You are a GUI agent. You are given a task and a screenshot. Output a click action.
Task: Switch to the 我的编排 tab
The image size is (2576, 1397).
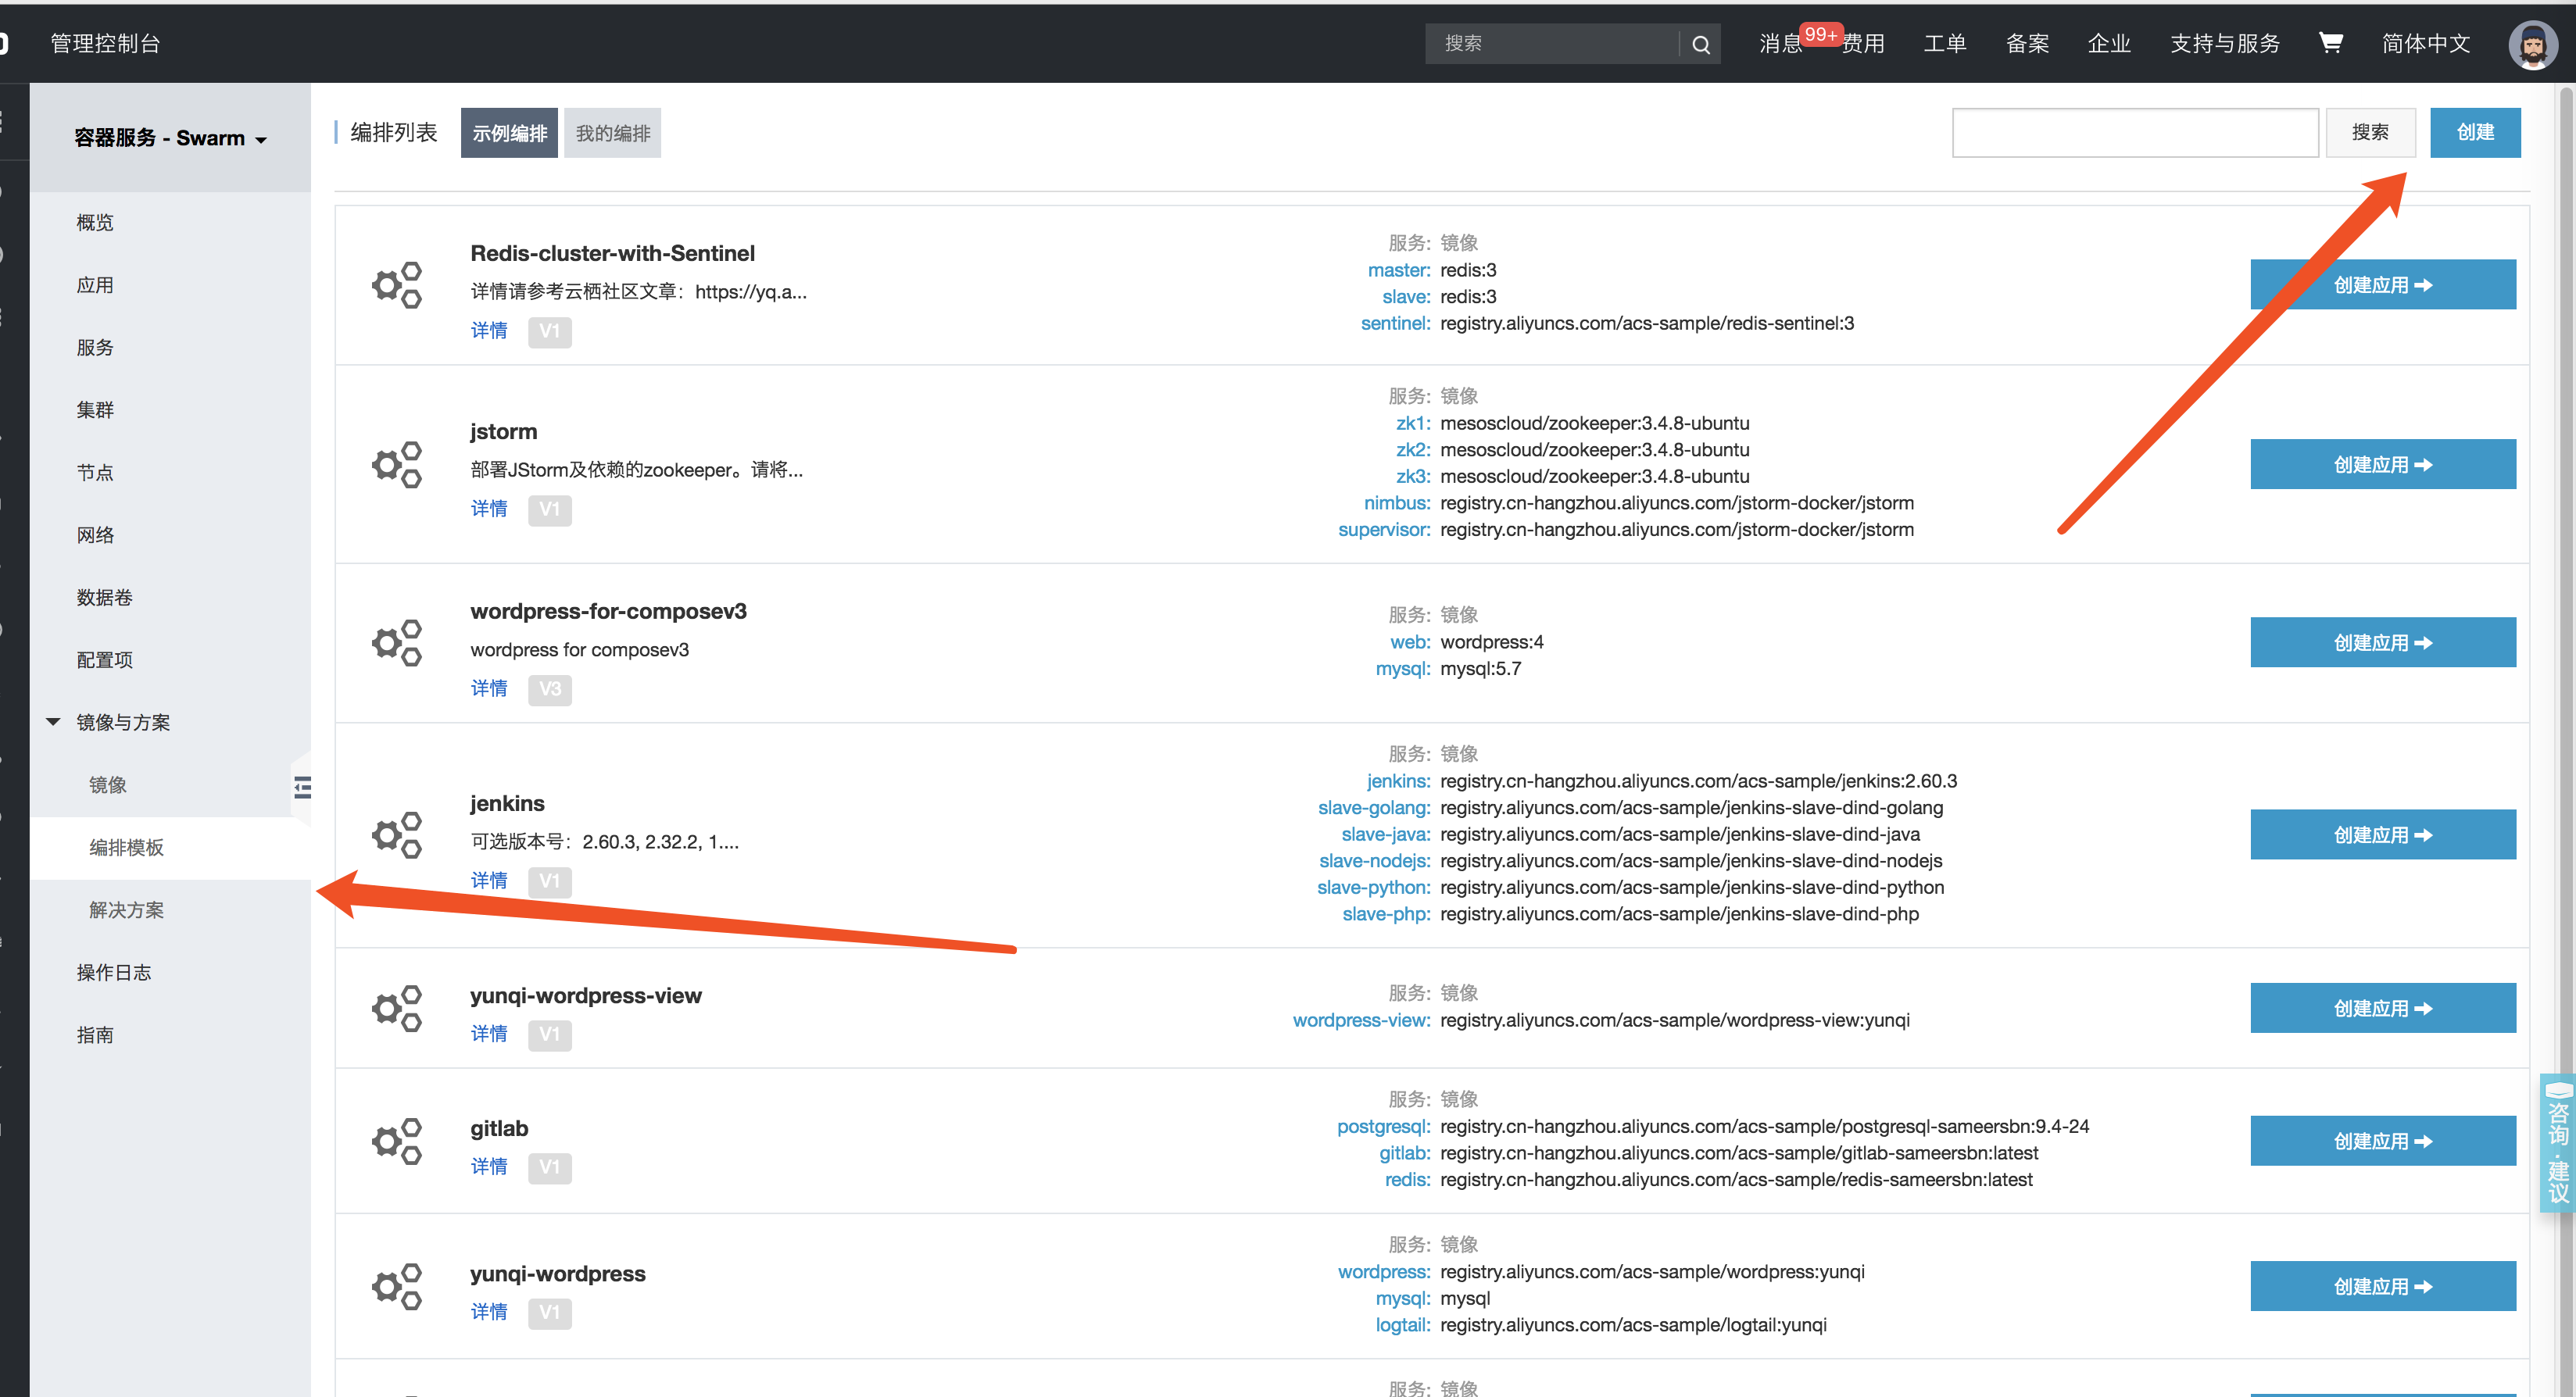pos(612,133)
